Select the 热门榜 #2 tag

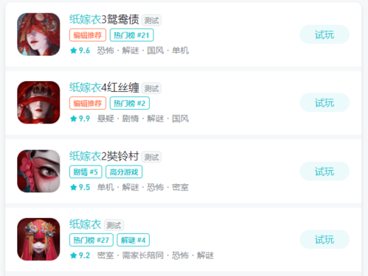coord(130,103)
